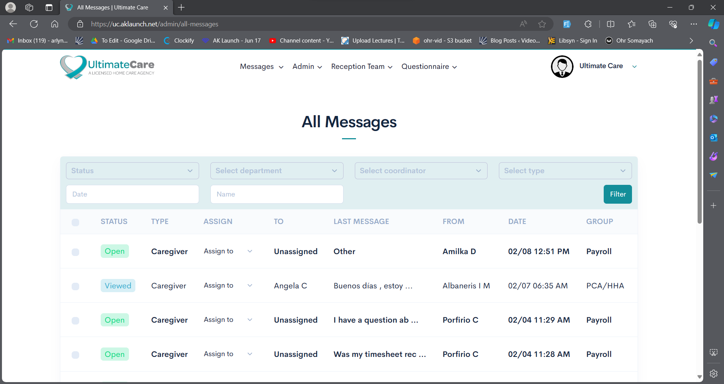The height and width of the screenshot is (384, 724).
Task: Reload the current page
Action: pos(34,24)
